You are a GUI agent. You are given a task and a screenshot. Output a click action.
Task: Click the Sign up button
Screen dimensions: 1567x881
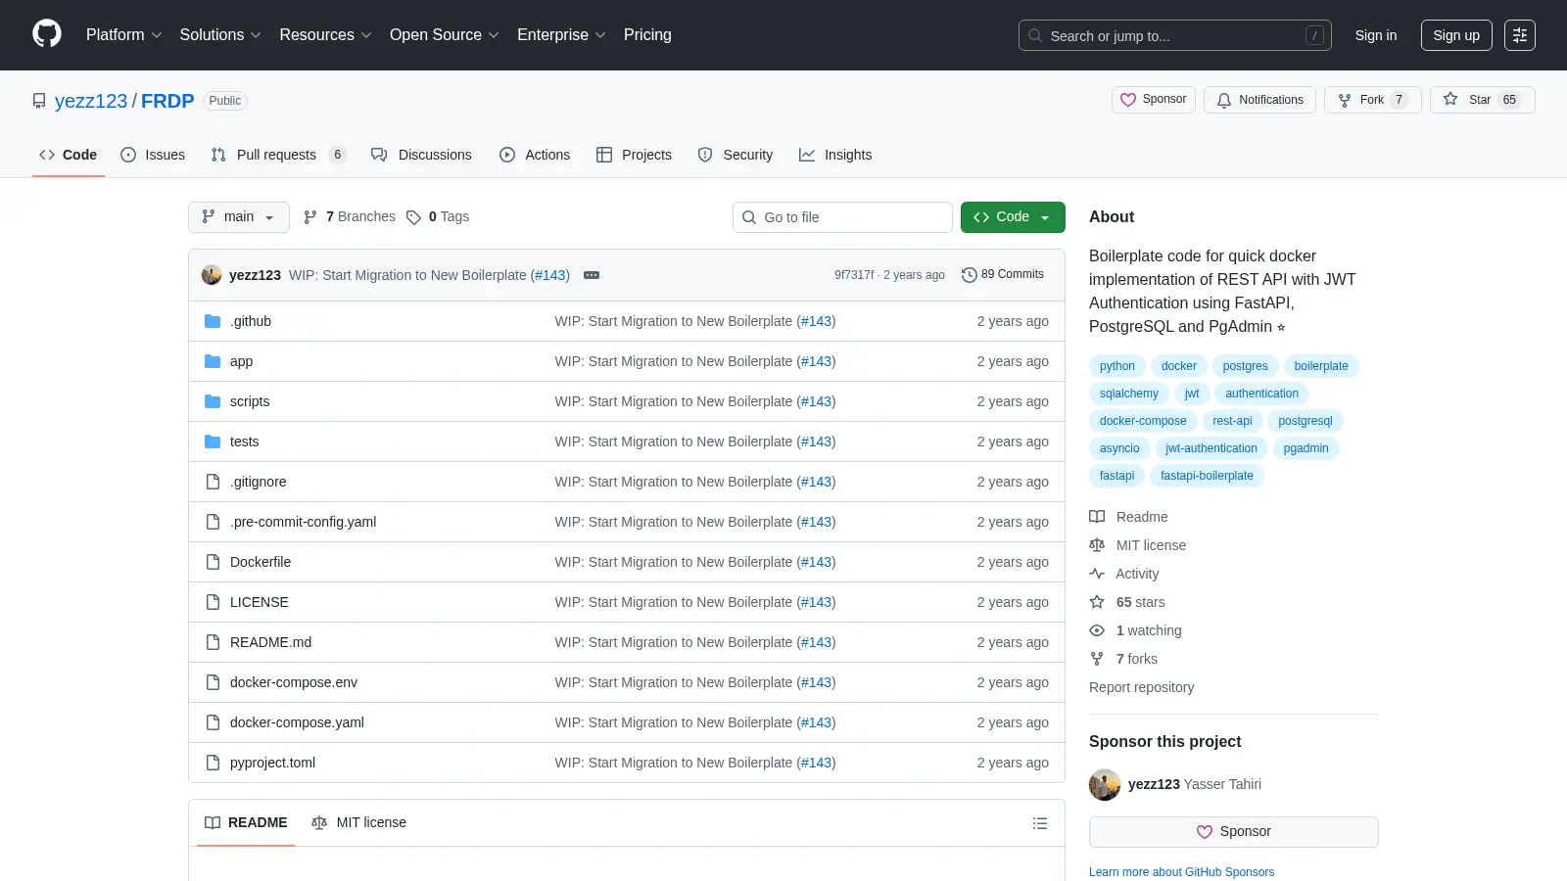click(1456, 35)
